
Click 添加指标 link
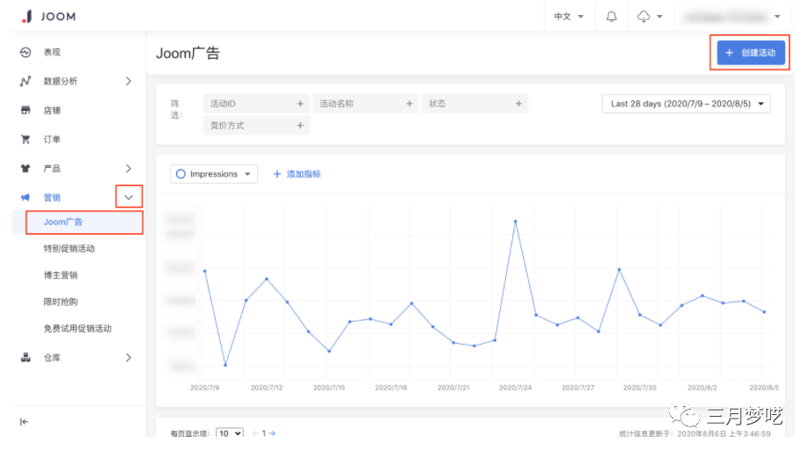[297, 174]
